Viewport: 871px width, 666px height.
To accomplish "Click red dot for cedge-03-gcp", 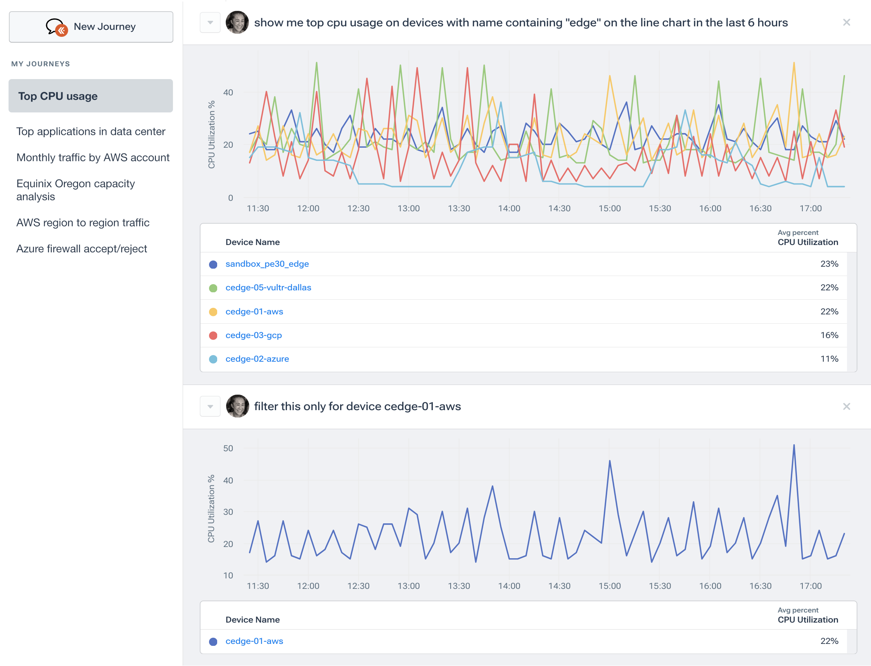I will tap(213, 336).
